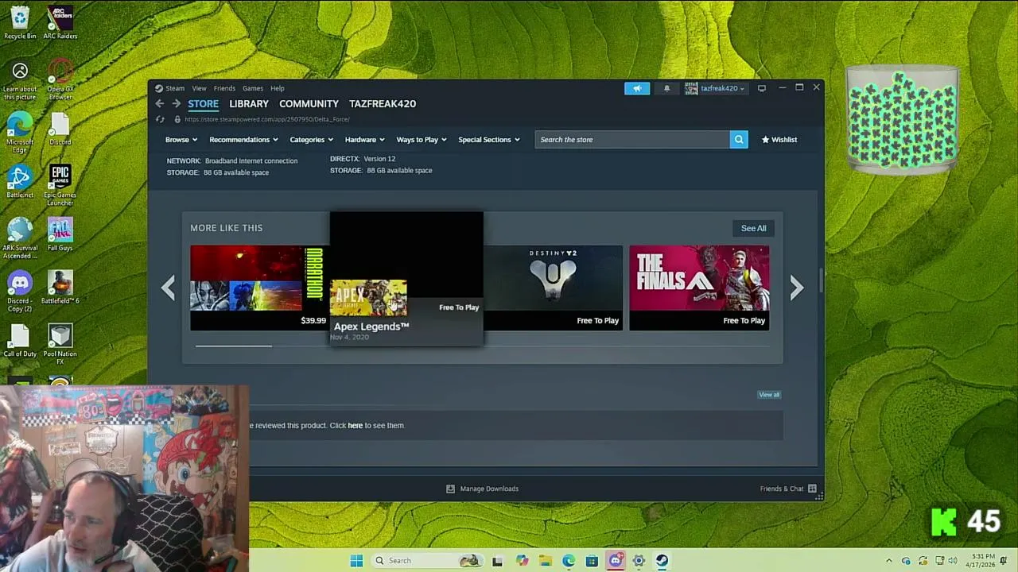The image size is (1018, 572).
Task: Reload the Steam store page
Action: (160, 119)
